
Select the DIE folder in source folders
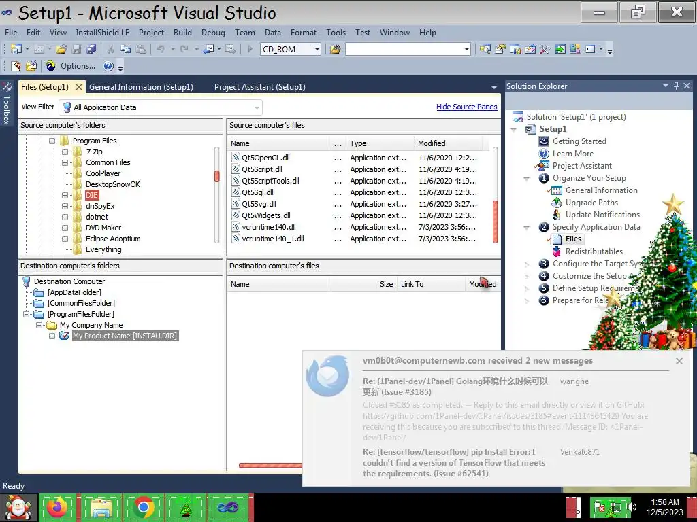[x=92, y=195]
